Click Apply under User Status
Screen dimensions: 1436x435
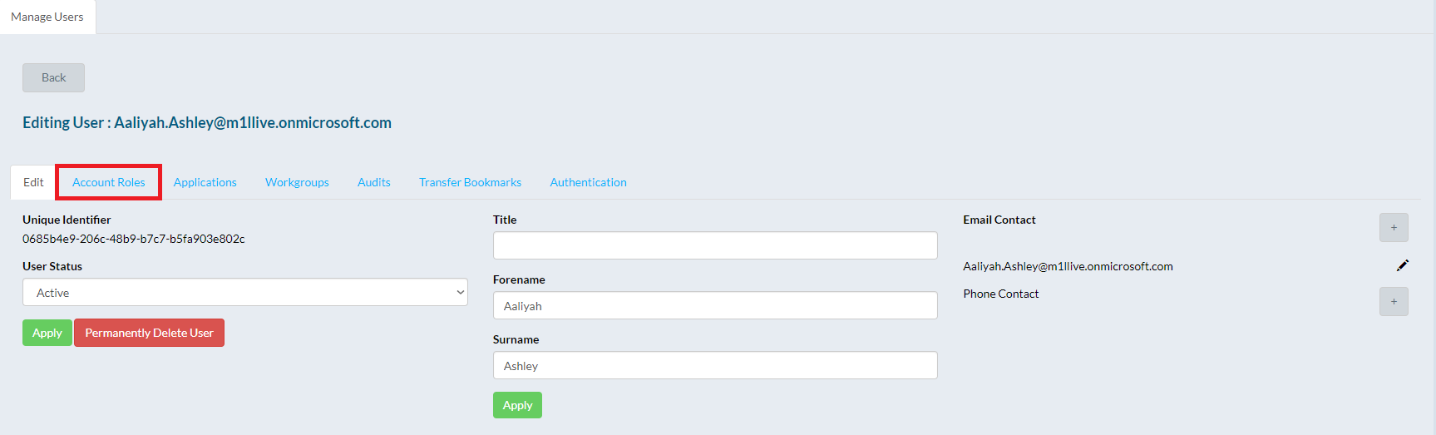pos(47,333)
